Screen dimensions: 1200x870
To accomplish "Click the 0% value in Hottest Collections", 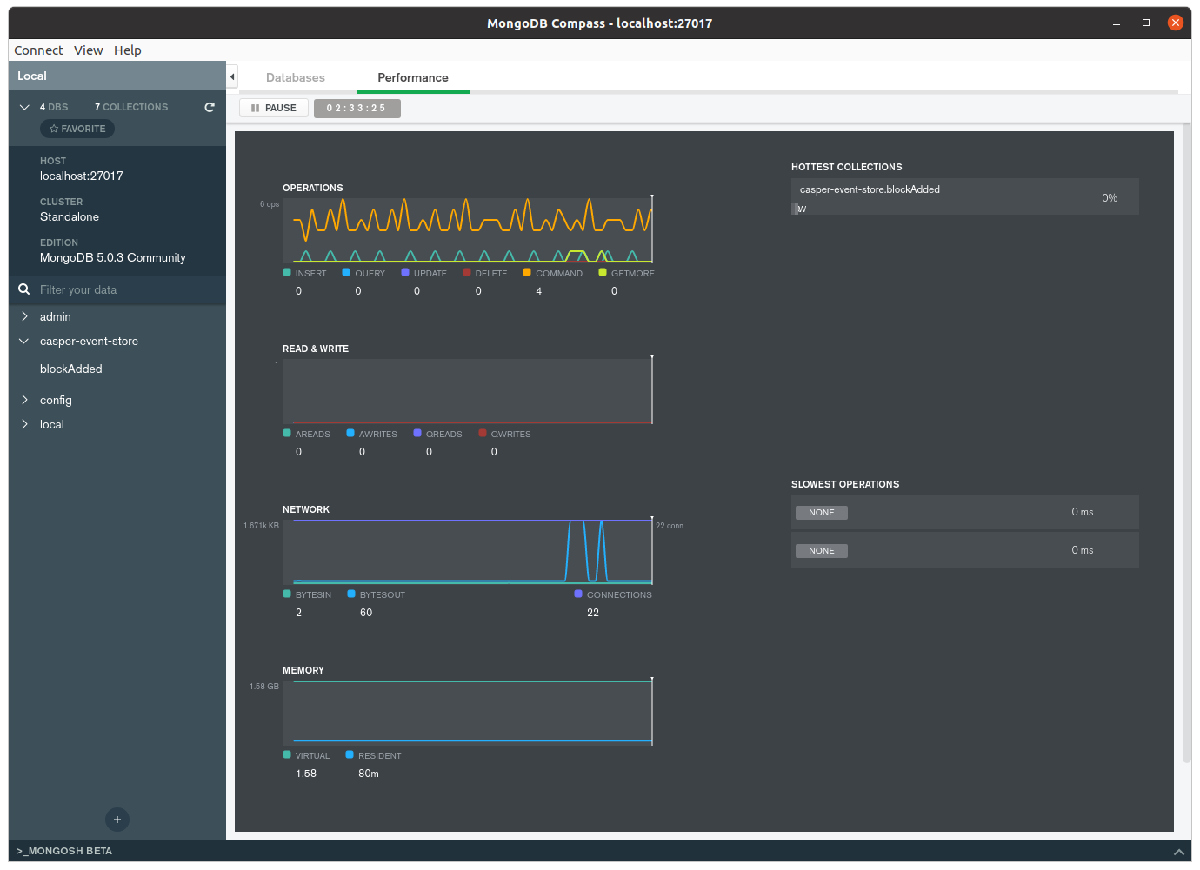I will point(1110,198).
